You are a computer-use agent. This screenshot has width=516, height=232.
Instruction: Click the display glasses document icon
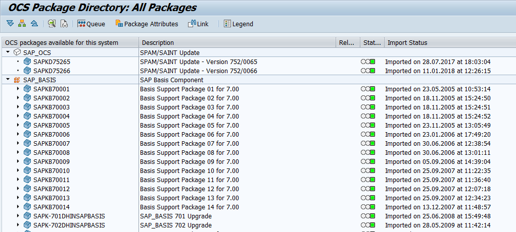click(x=64, y=24)
